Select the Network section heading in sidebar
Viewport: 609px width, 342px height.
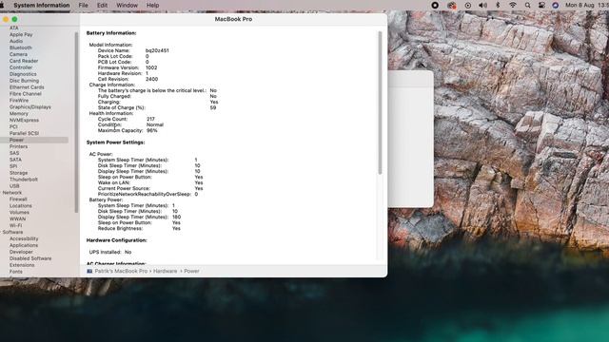coord(12,193)
